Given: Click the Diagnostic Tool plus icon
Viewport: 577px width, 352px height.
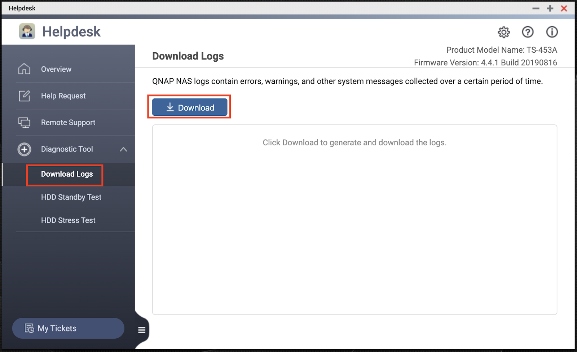Looking at the screenshot, I should coord(24,149).
